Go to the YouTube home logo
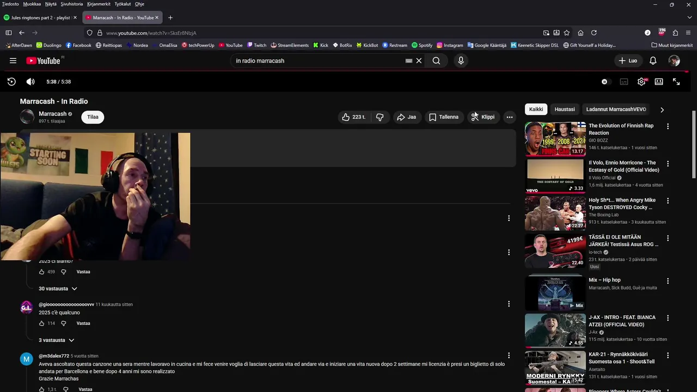This screenshot has height=392, width=697. [44, 61]
